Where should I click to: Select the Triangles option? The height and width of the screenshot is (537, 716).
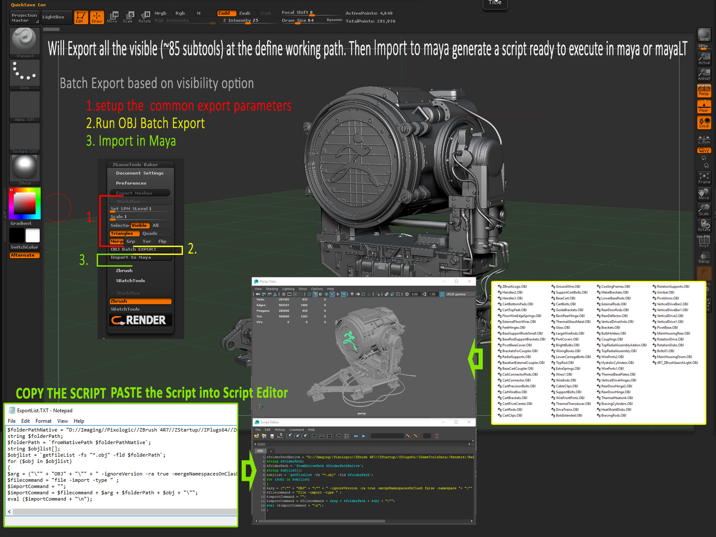pos(125,234)
